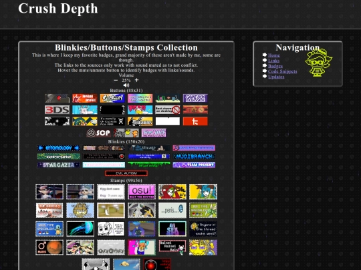Click the Team Fortress 2 stamp
The height and width of the screenshot is (270, 361).
pyautogui.click(x=49, y=210)
